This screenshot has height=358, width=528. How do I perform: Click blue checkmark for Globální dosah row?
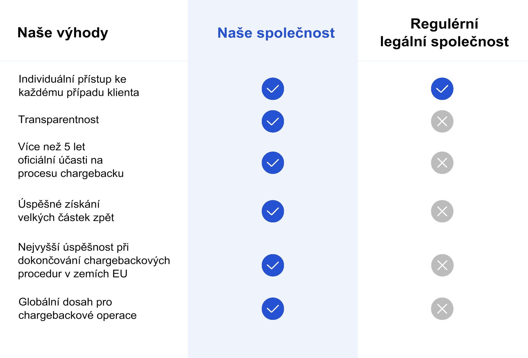click(x=272, y=309)
